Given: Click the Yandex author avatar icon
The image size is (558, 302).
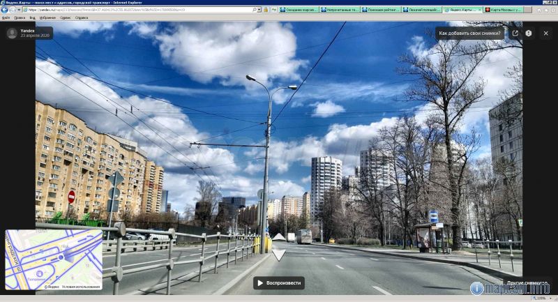Looking at the screenshot, I should 12,33.
